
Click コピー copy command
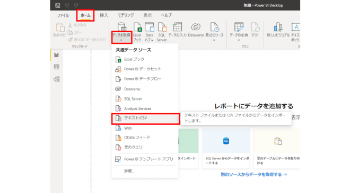tap(75, 32)
